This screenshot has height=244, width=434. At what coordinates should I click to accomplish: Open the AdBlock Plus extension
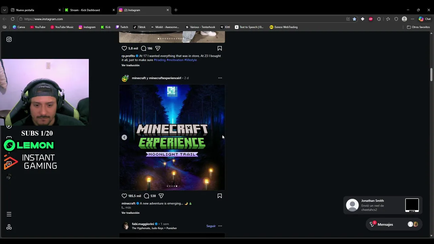[371, 19]
